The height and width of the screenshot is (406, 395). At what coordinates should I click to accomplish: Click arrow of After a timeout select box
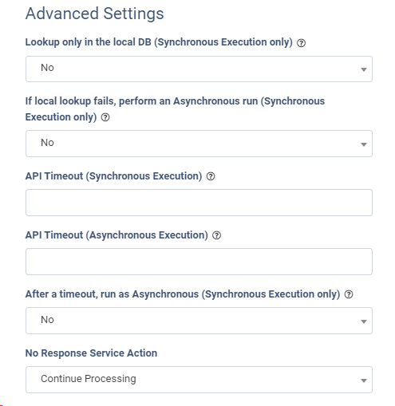tap(364, 321)
